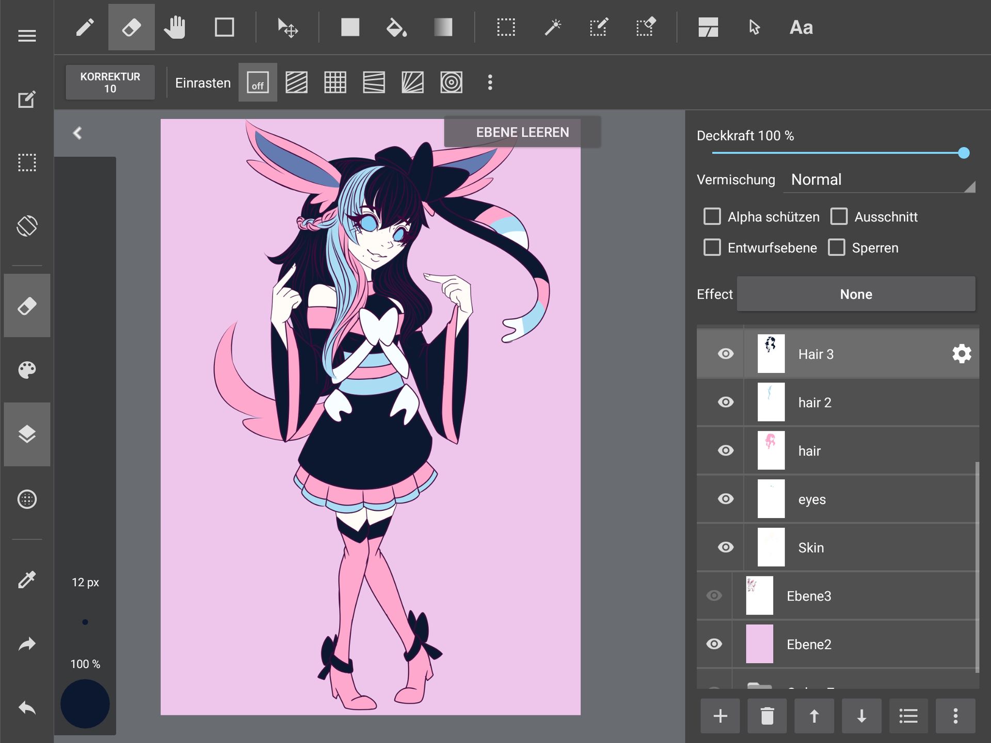Open Hair 3 layer settings gear
Screen dimensions: 991x743
click(961, 354)
